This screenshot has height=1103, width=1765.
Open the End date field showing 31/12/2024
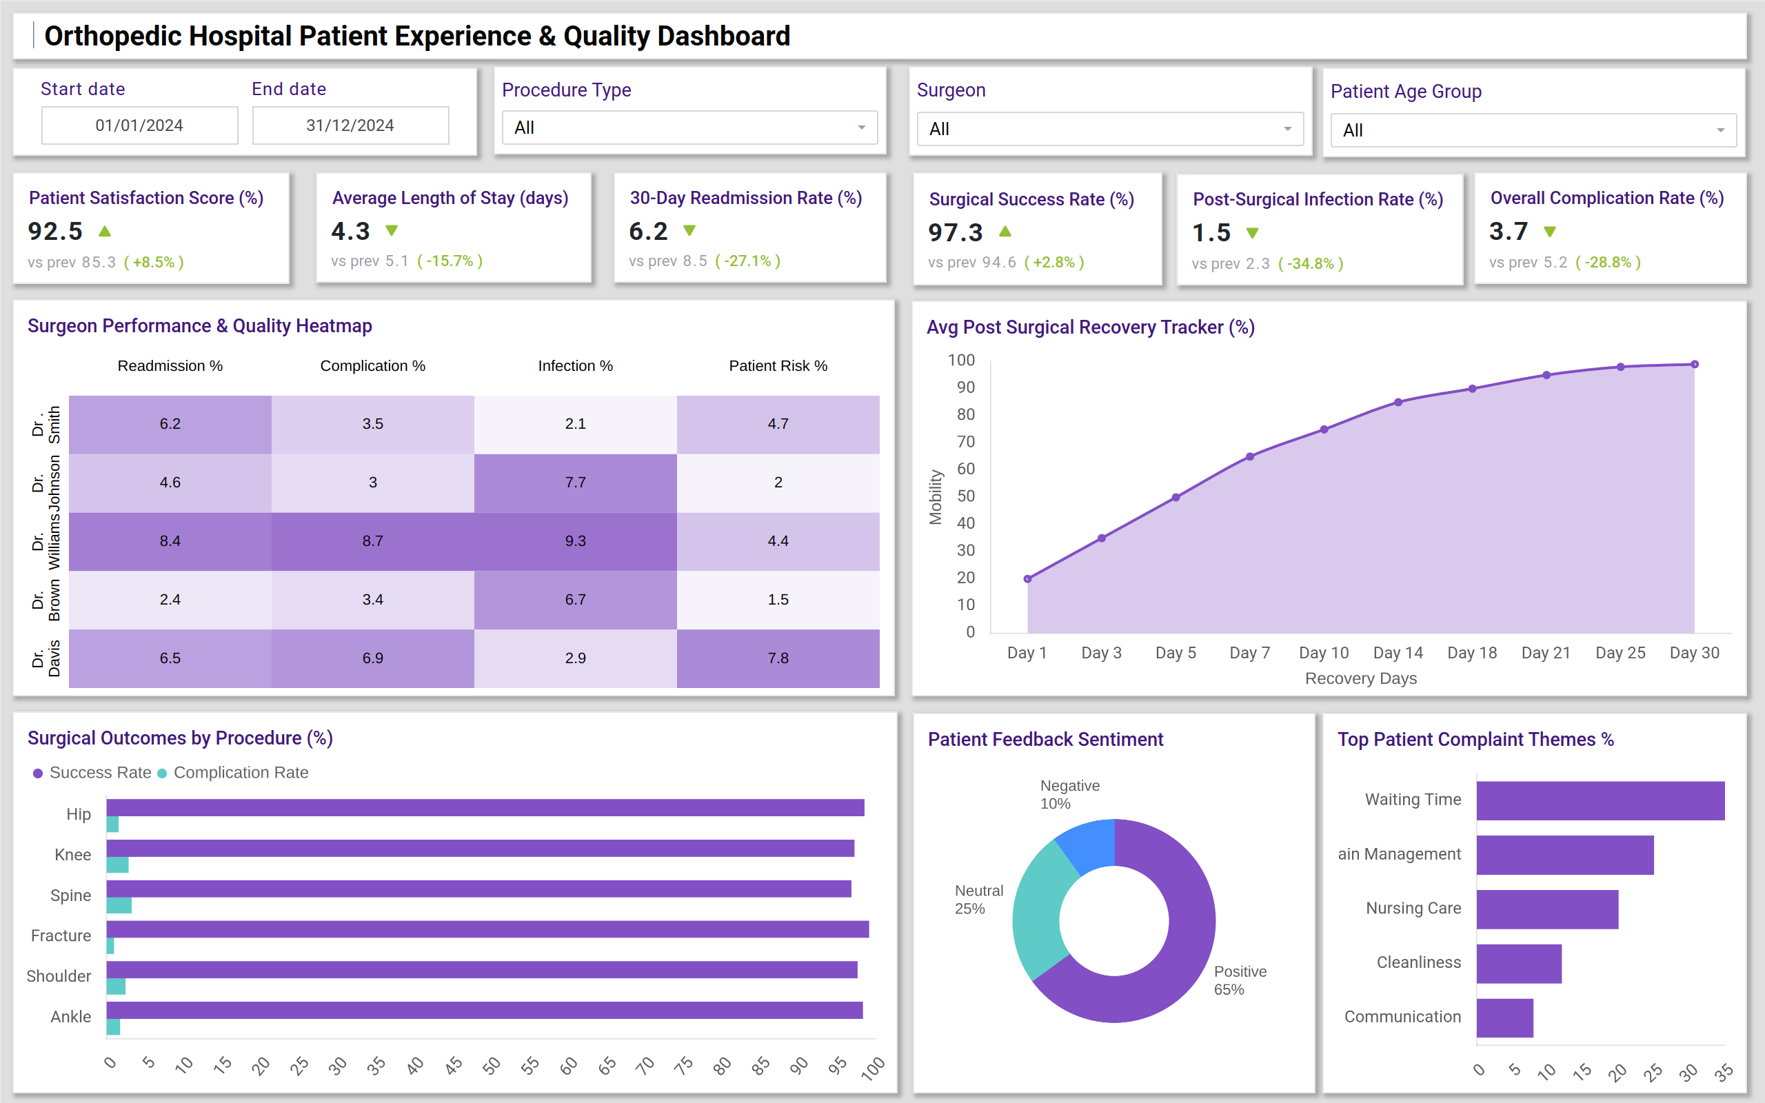pyautogui.click(x=350, y=125)
